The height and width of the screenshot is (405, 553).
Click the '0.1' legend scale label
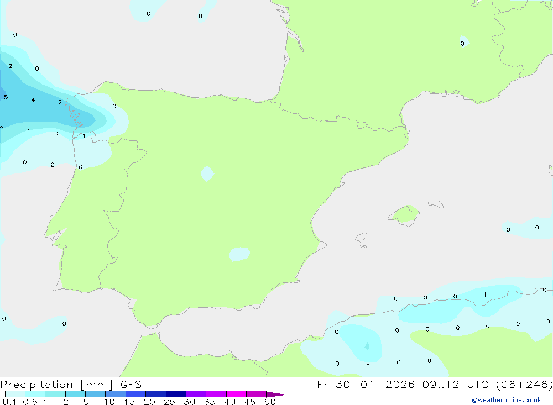point(9,402)
